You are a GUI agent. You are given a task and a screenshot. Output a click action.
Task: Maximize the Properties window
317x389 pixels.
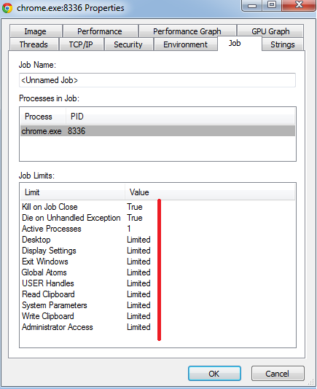[272, 5]
